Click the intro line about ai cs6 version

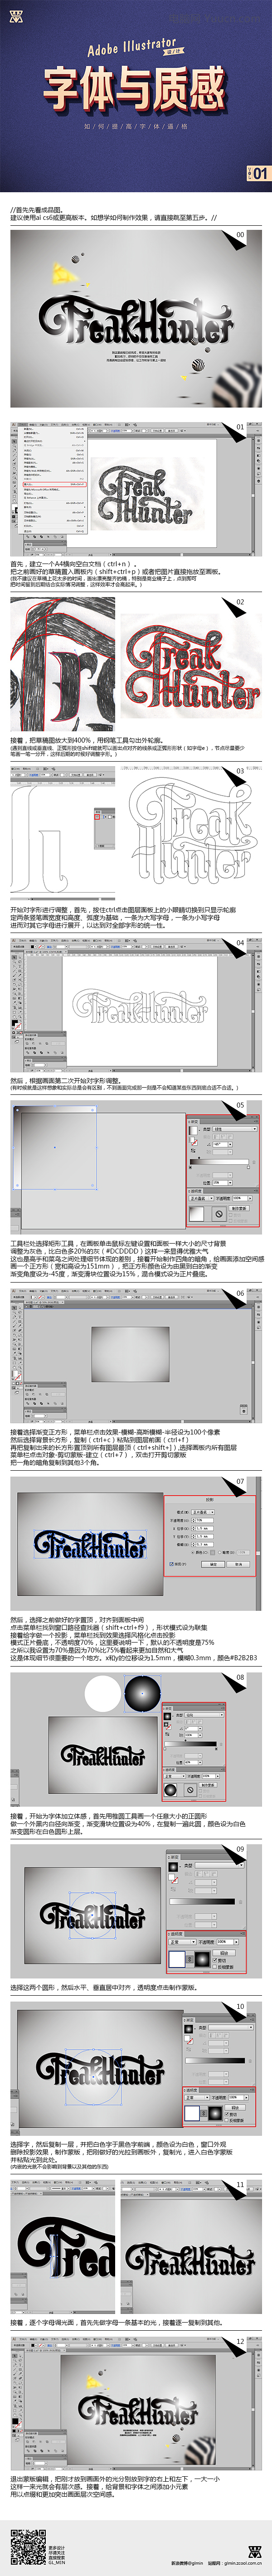click(x=114, y=217)
